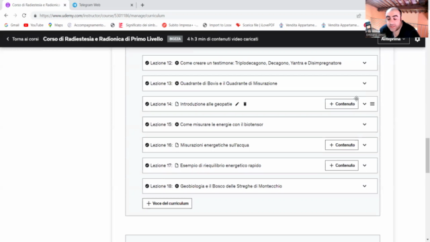Click the video icon on Lezione 13

point(177,83)
